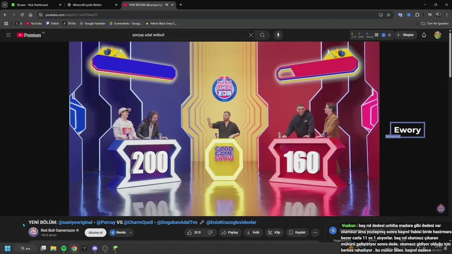
Task: Navigate back in Chrome
Action: (5, 15)
